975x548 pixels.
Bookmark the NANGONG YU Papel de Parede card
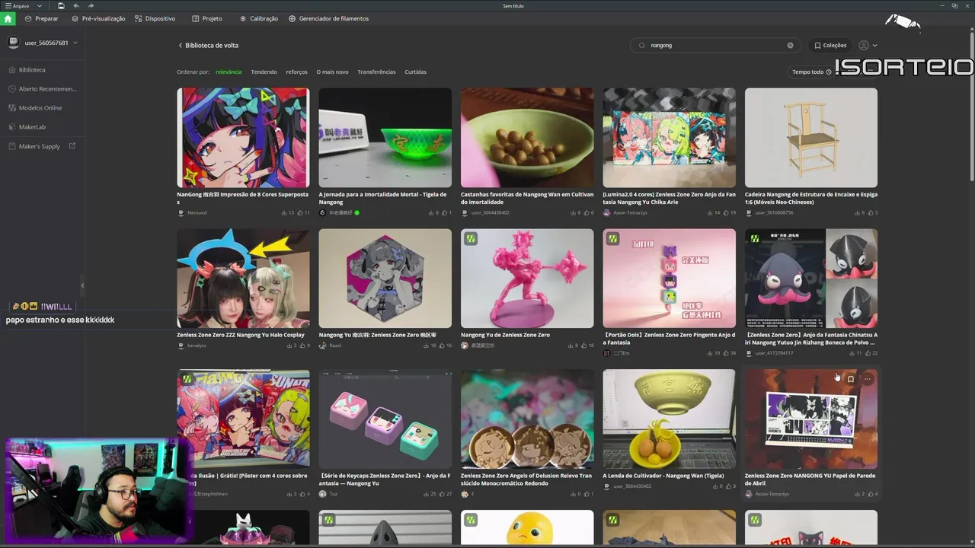pyautogui.click(x=851, y=378)
